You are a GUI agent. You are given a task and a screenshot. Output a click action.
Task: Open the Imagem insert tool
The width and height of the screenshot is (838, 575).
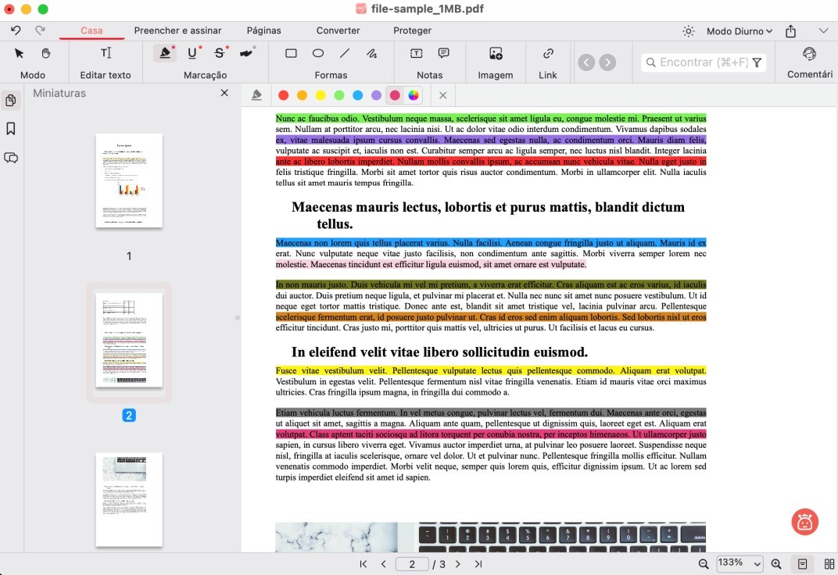[x=496, y=54]
